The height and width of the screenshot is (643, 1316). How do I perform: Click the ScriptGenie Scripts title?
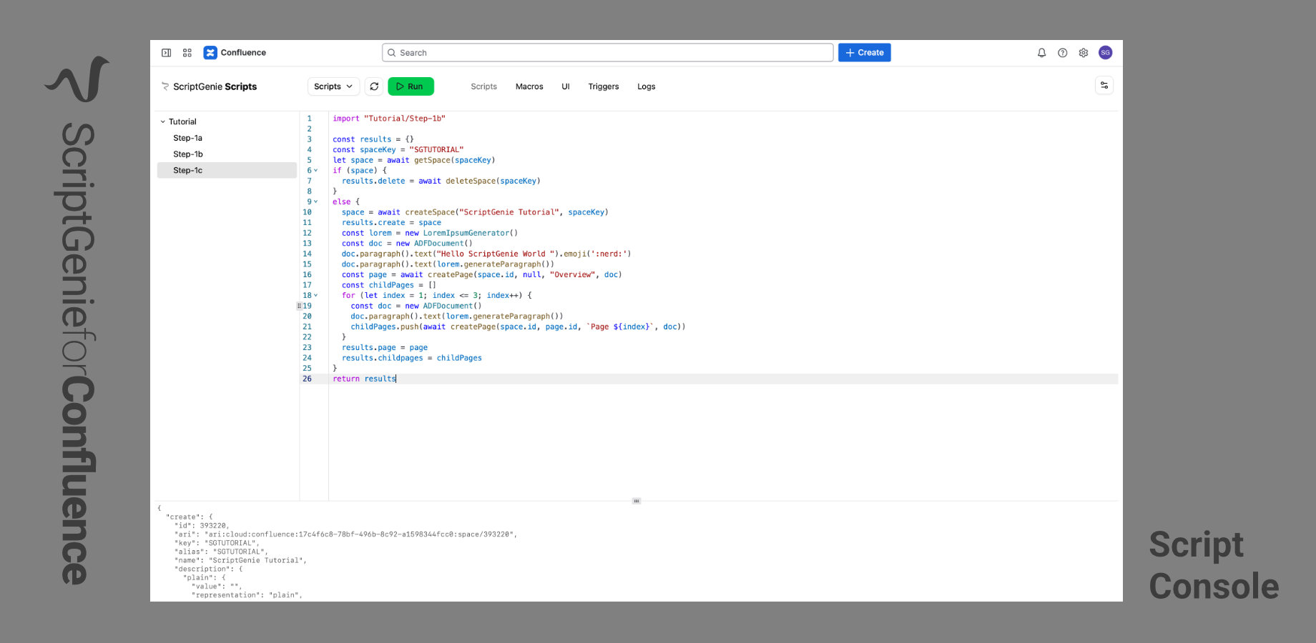215,86
